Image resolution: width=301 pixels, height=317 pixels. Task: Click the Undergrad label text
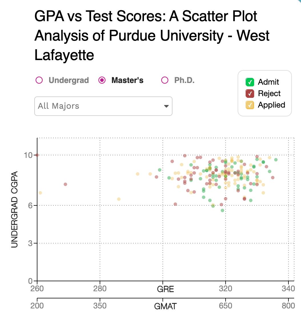[69, 80]
